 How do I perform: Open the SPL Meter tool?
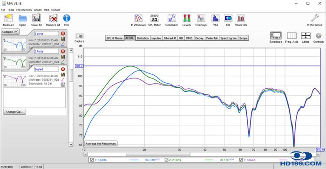coord(154,20)
